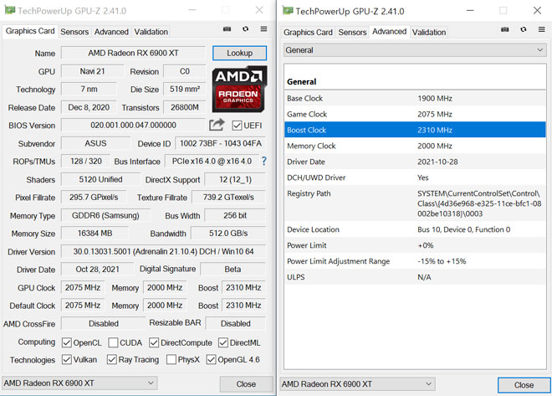Open the General category dropdown

(415, 50)
